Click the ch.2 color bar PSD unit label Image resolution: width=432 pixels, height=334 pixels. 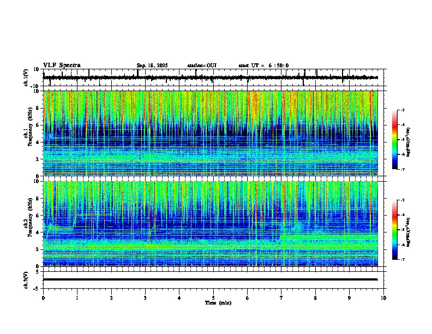pyautogui.click(x=409, y=232)
